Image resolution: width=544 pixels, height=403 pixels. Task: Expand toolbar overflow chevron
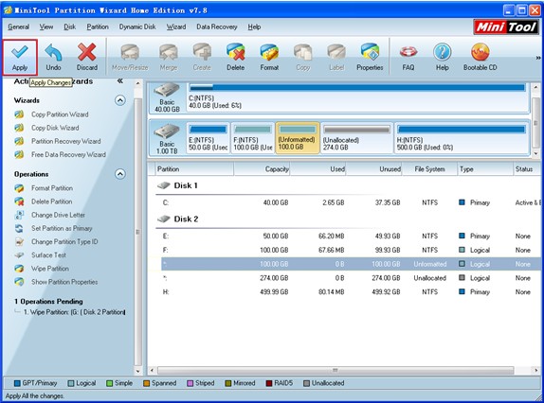click(538, 58)
